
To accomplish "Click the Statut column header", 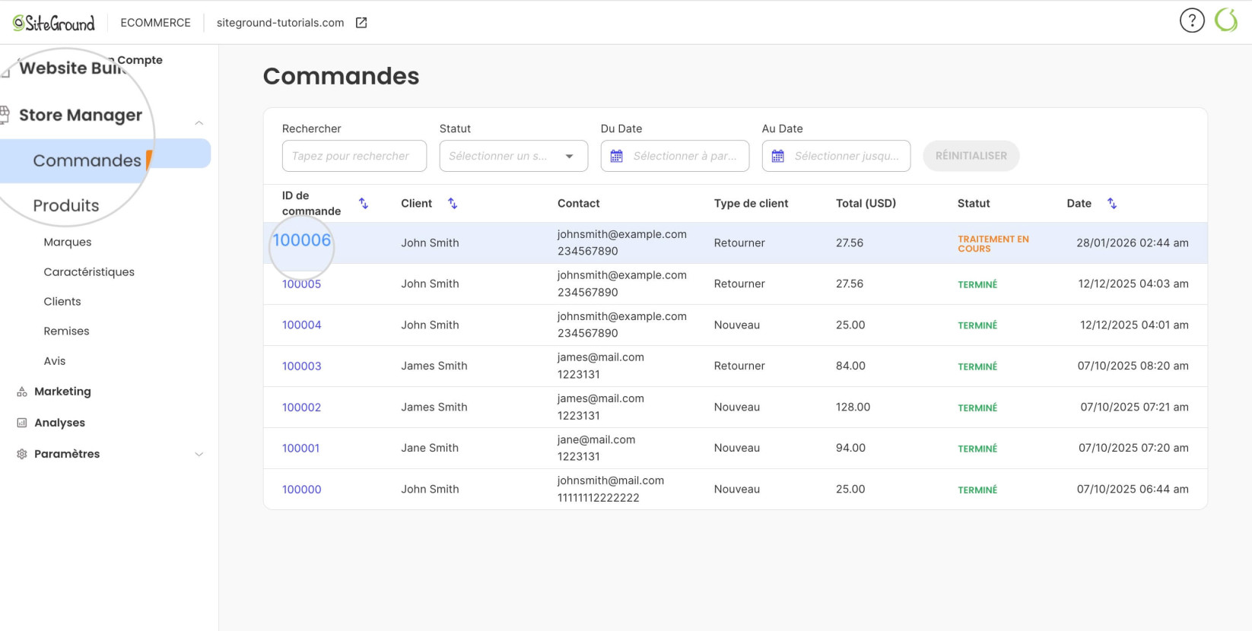I will pyautogui.click(x=974, y=203).
